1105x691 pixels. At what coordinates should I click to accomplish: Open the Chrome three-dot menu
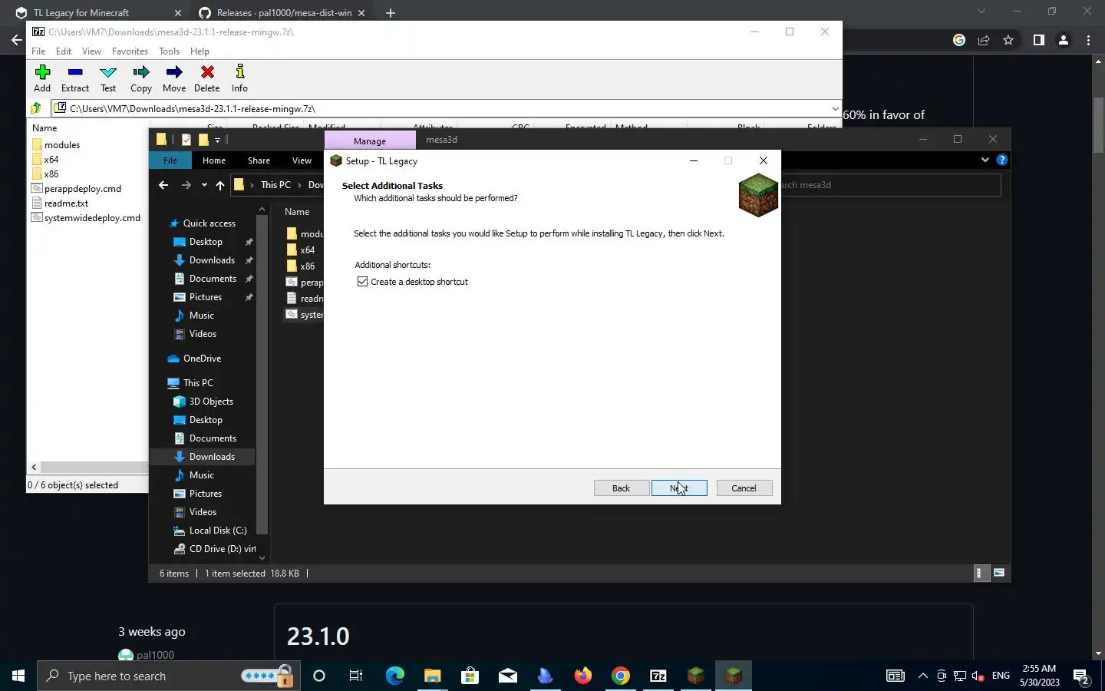click(1088, 40)
